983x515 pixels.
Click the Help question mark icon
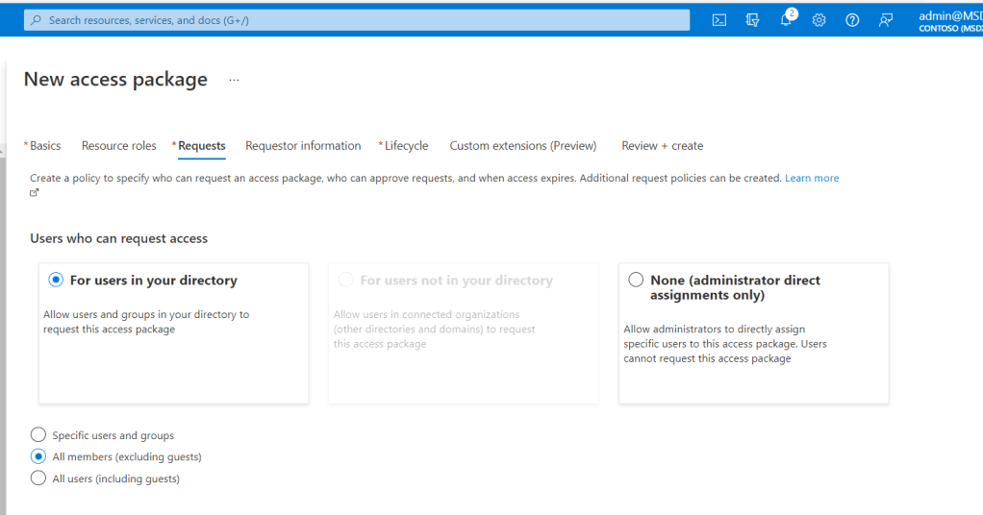coord(852,20)
